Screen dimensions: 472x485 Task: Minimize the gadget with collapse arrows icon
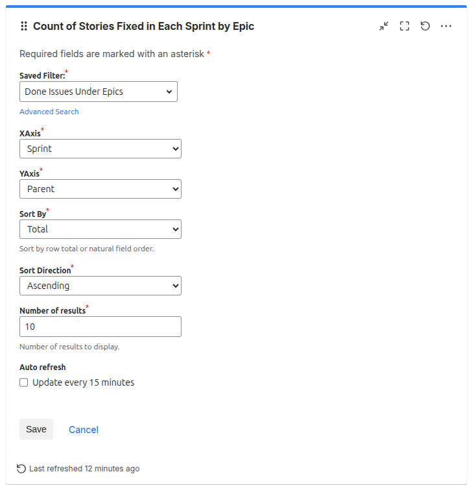[x=384, y=26]
